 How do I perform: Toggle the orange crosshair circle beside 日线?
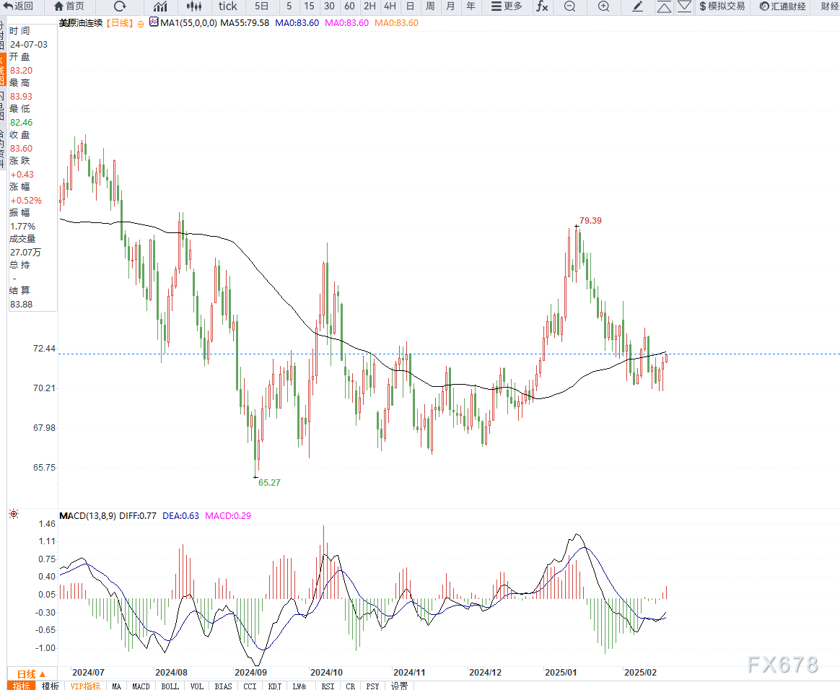coord(140,23)
